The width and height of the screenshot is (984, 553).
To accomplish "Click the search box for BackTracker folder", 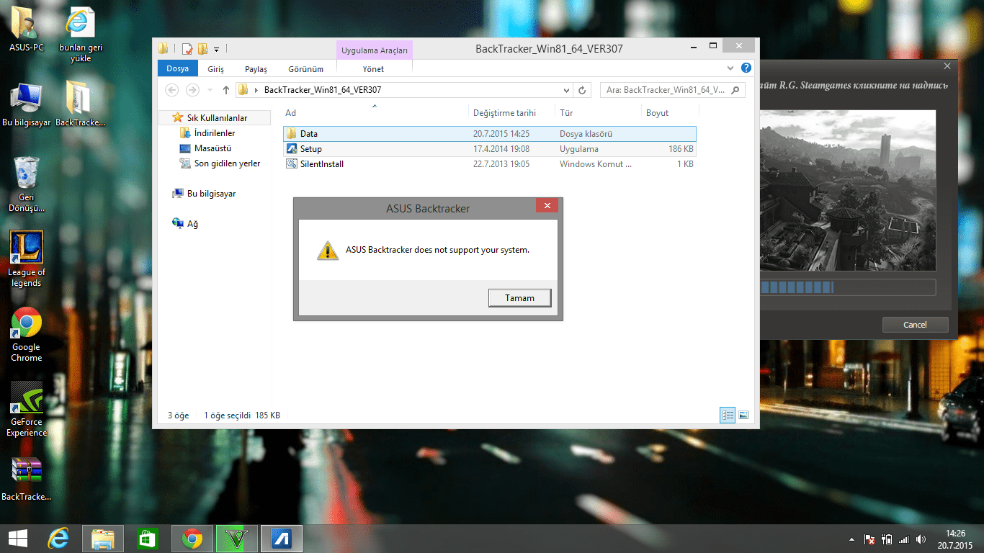I will click(x=672, y=90).
